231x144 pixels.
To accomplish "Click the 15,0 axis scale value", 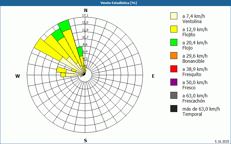I will [85, 23].
